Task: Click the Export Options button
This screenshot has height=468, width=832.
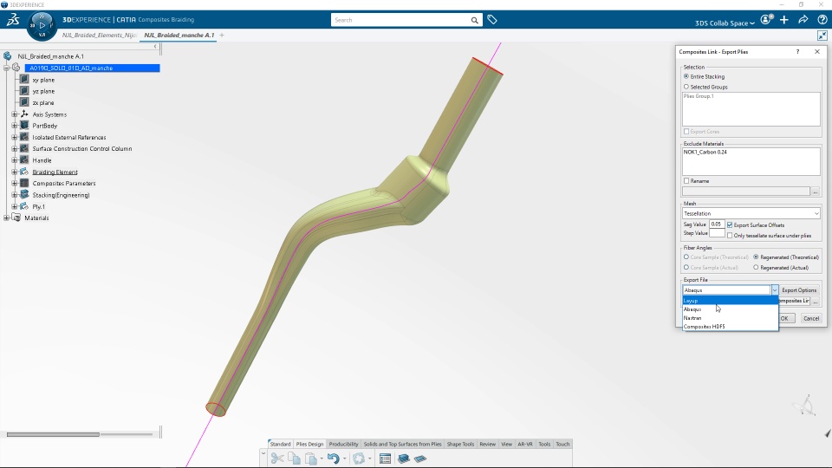Action: [x=799, y=290]
